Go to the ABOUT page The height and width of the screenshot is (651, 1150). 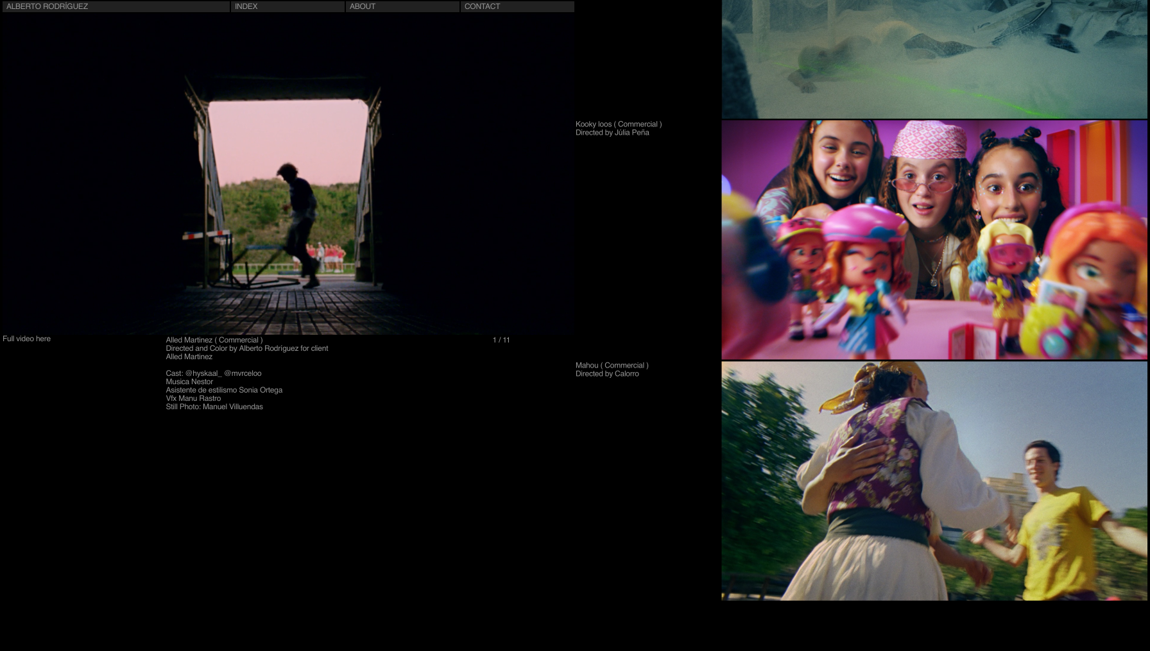coord(363,6)
